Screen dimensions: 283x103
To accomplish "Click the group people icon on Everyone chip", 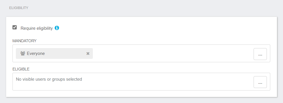I will (23, 53).
